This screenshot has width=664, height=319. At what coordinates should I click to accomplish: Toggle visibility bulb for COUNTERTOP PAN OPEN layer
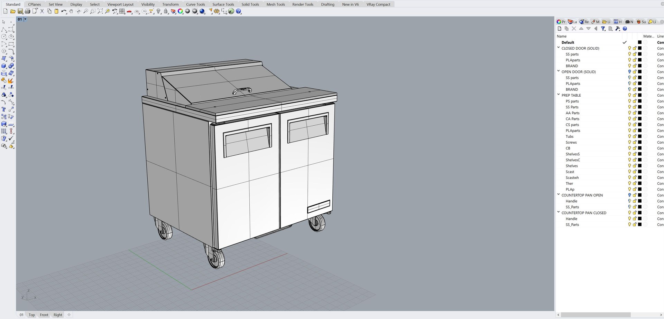click(x=629, y=195)
